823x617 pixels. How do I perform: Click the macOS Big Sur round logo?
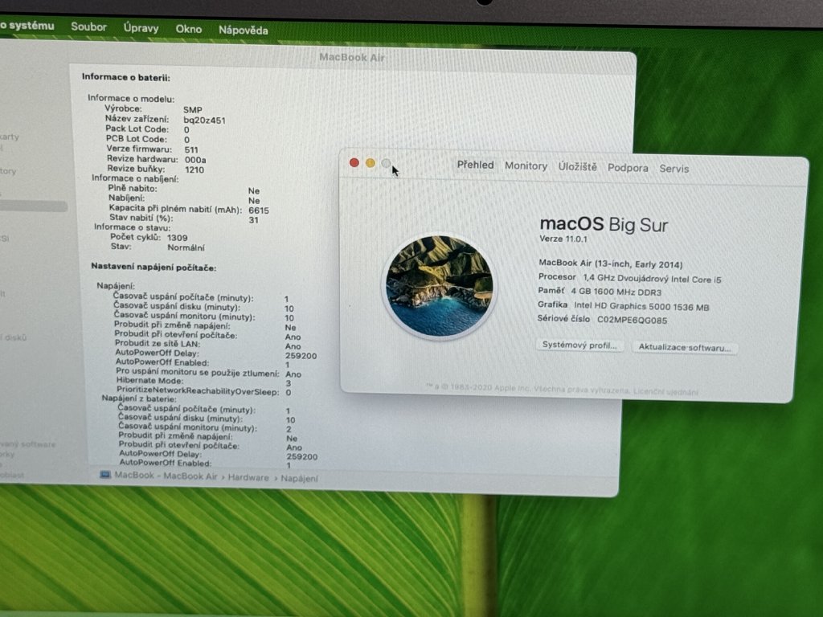440,286
